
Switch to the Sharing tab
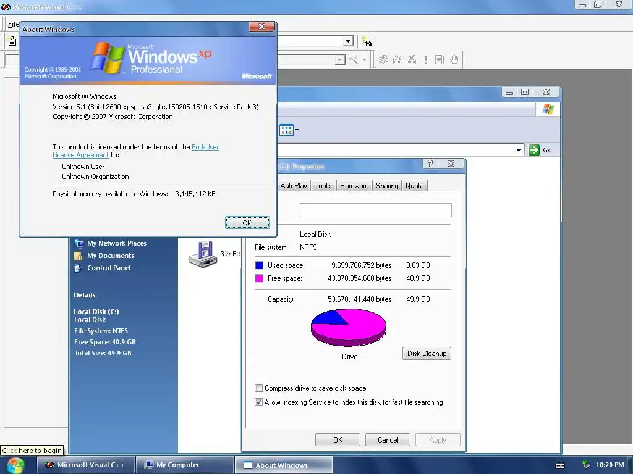[387, 186]
